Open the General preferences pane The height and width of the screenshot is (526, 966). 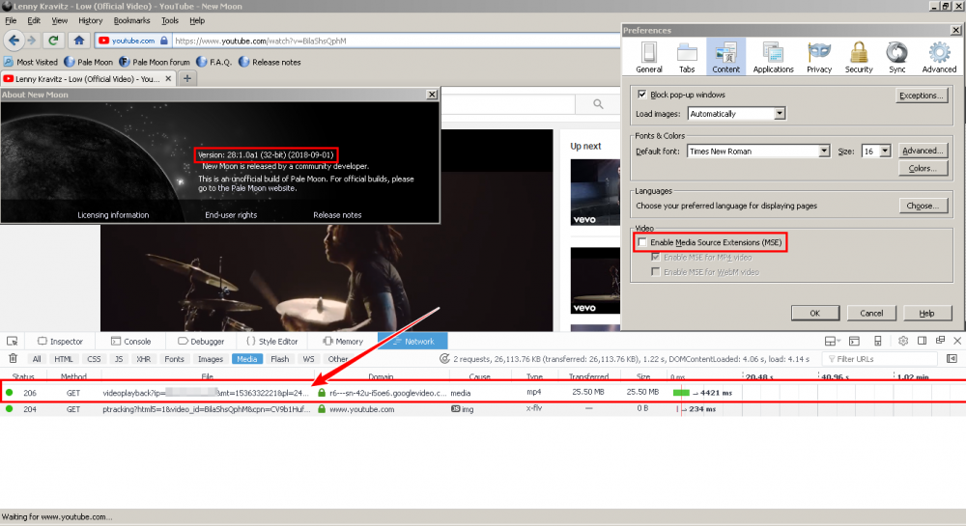(649, 57)
